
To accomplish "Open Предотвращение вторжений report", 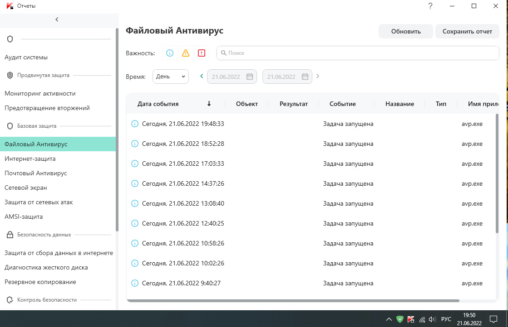I will (x=47, y=108).
